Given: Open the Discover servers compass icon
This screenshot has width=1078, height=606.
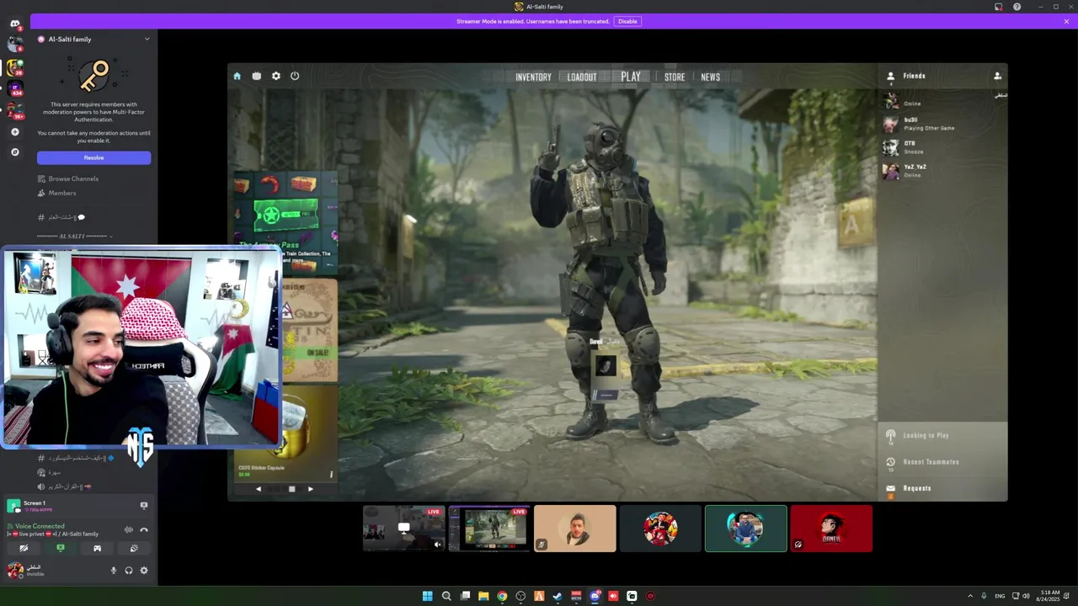Looking at the screenshot, I should coord(14,152).
